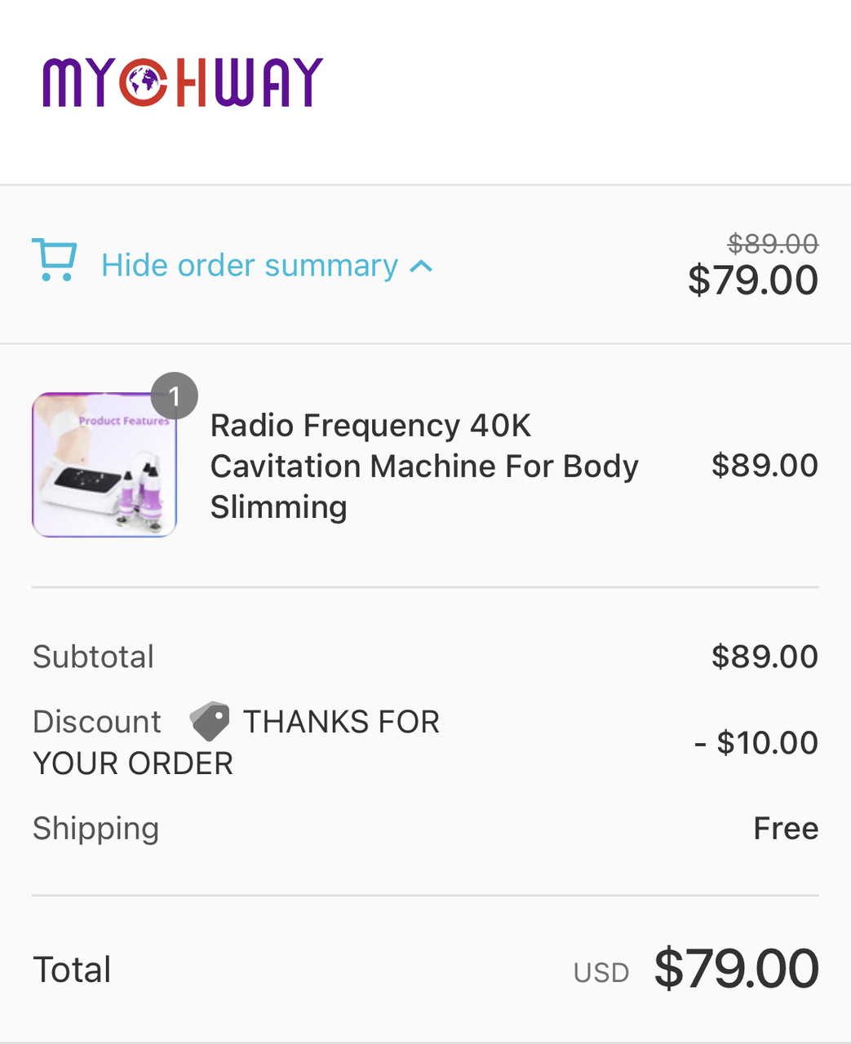The width and height of the screenshot is (851, 1044).
Task: Click the Free shipping value
Action: (x=785, y=829)
